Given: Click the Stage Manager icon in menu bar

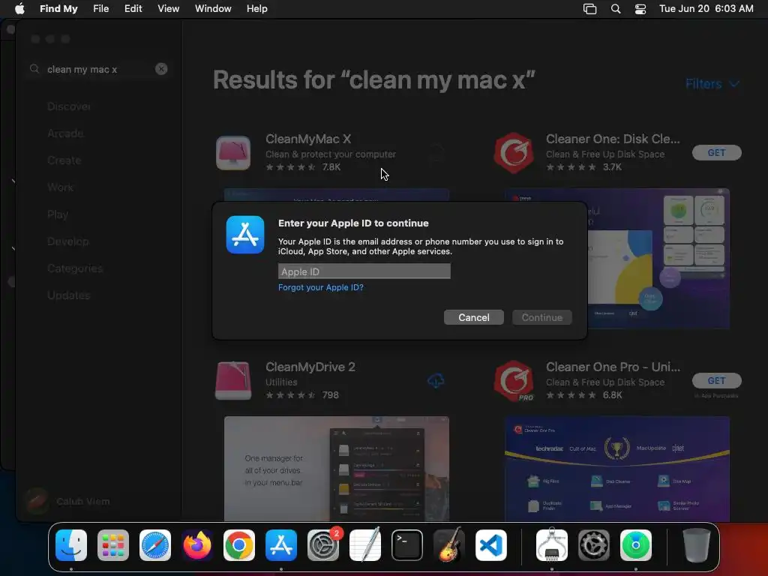Looking at the screenshot, I should click(x=589, y=9).
